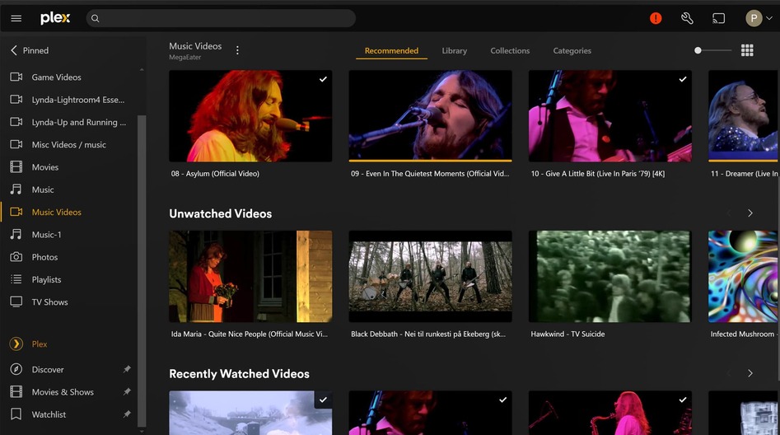The image size is (780, 435).
Task: Open Even In The Quietest Moments thumbnail
Action: [x=430, y=116]
